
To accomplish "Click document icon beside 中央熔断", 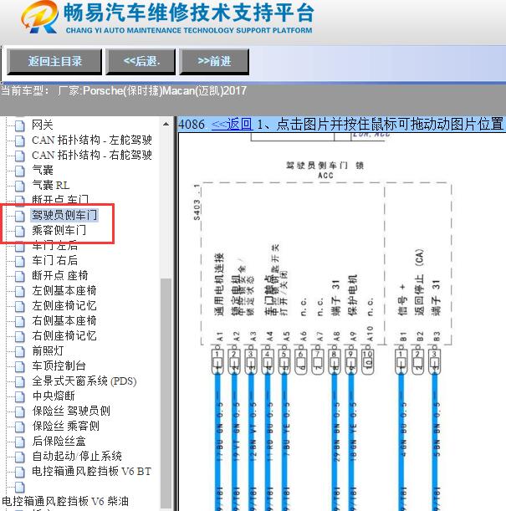I will [20, 396].
